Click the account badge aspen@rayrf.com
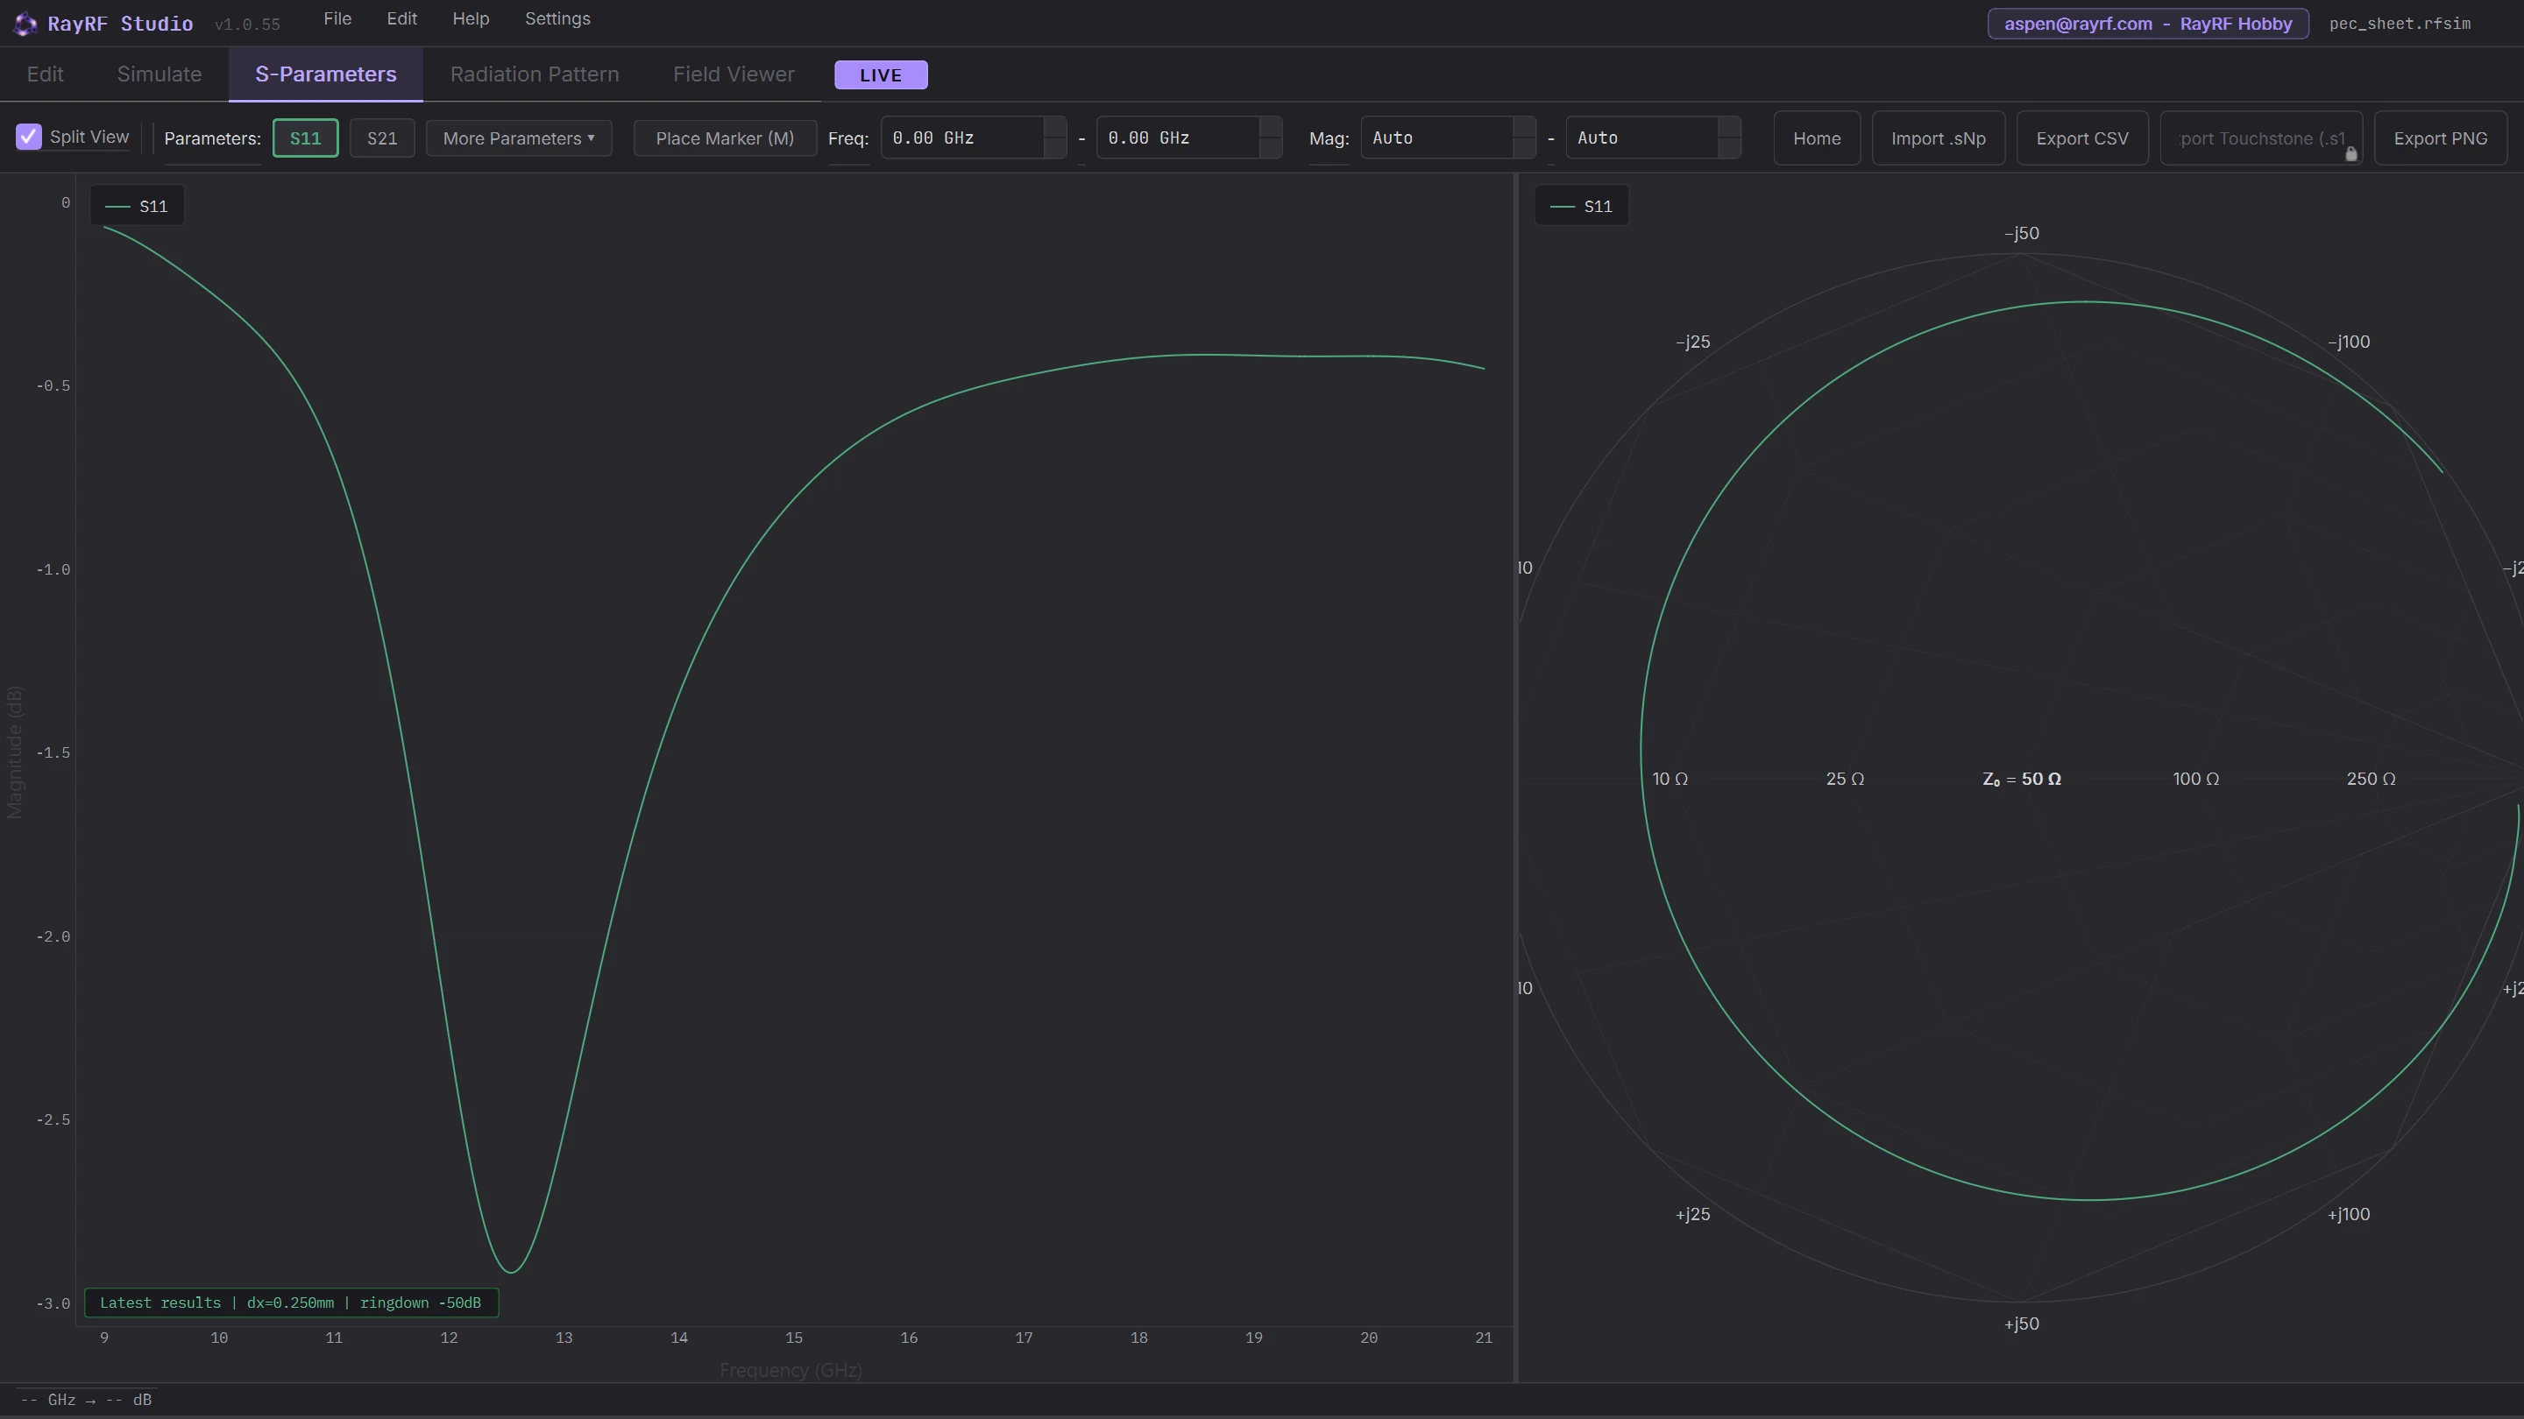Screen dimensions: 2524x1419 (x=2148, y=24)
